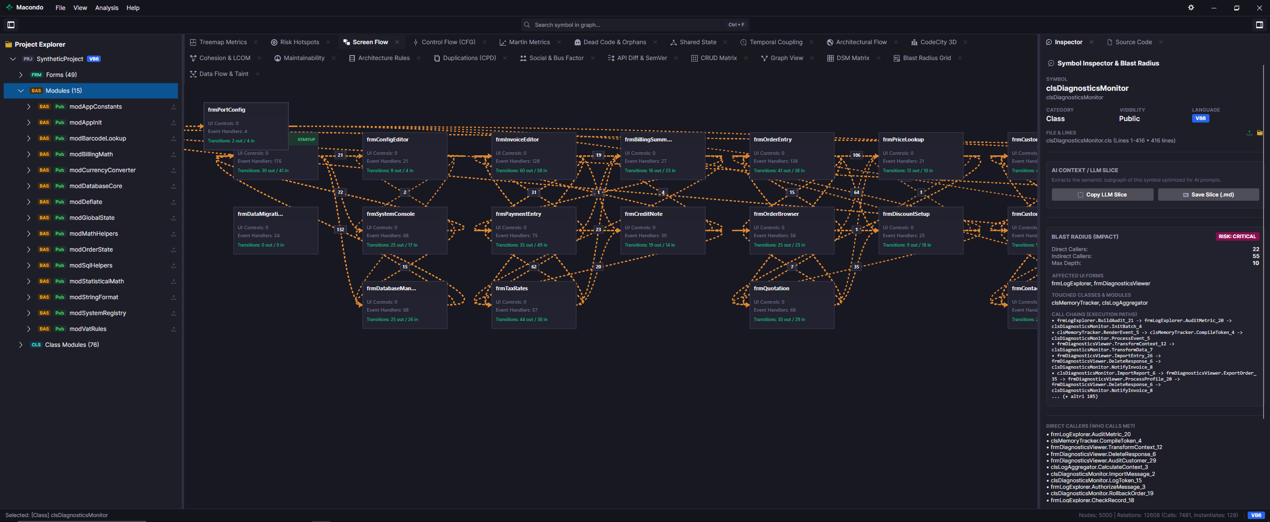This screenshot has width=1270, height=522.
Task: Click the Macondo app logo icon
Action: click(9, 7)
